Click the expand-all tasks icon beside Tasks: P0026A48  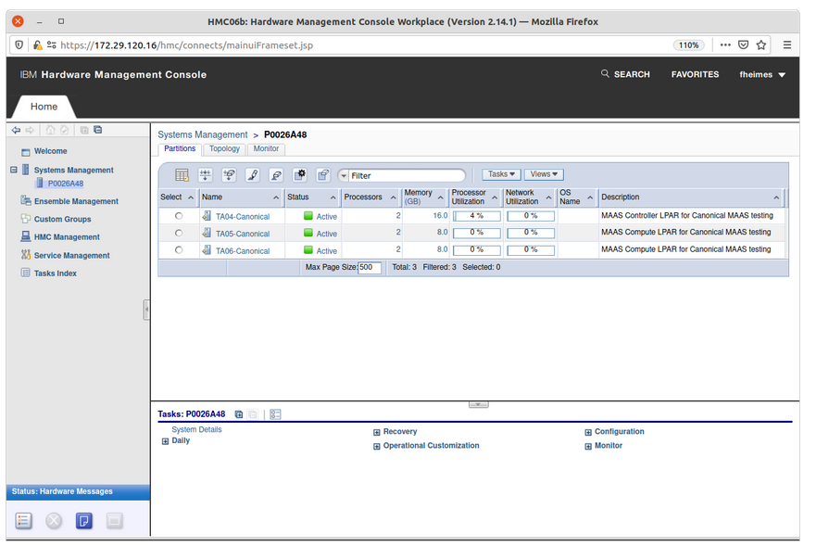tap(239, 414)
